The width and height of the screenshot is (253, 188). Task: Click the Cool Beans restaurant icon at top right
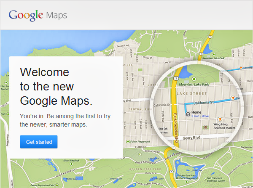point(241,68)
